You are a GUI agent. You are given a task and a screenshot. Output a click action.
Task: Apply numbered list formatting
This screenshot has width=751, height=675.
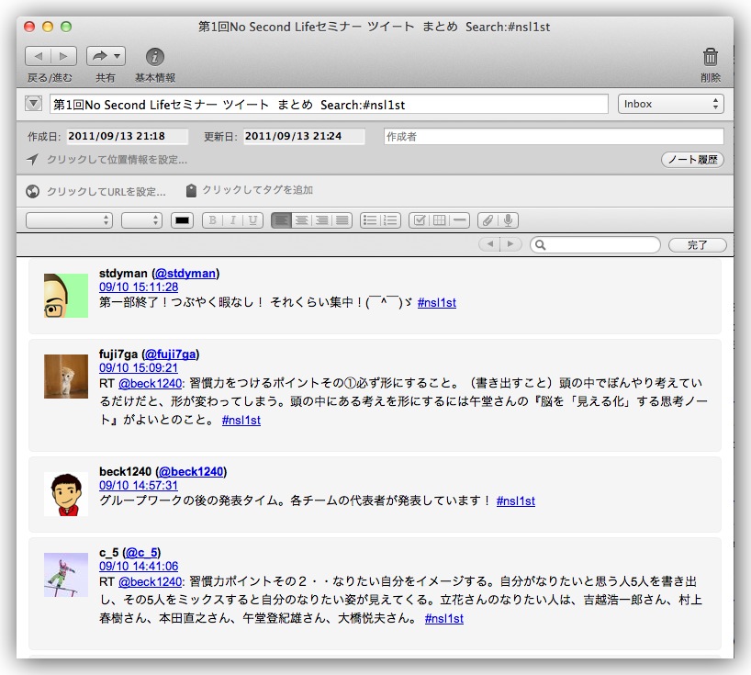pyautogui.click(x=391, y=220)
